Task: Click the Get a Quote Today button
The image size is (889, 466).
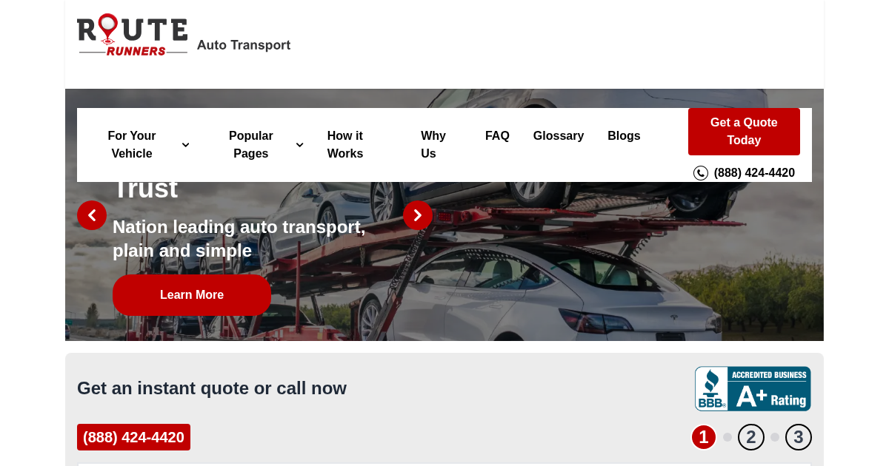Action: click(744, 132)
